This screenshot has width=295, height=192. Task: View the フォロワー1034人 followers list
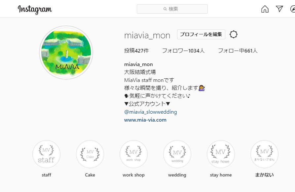[183, 51]
